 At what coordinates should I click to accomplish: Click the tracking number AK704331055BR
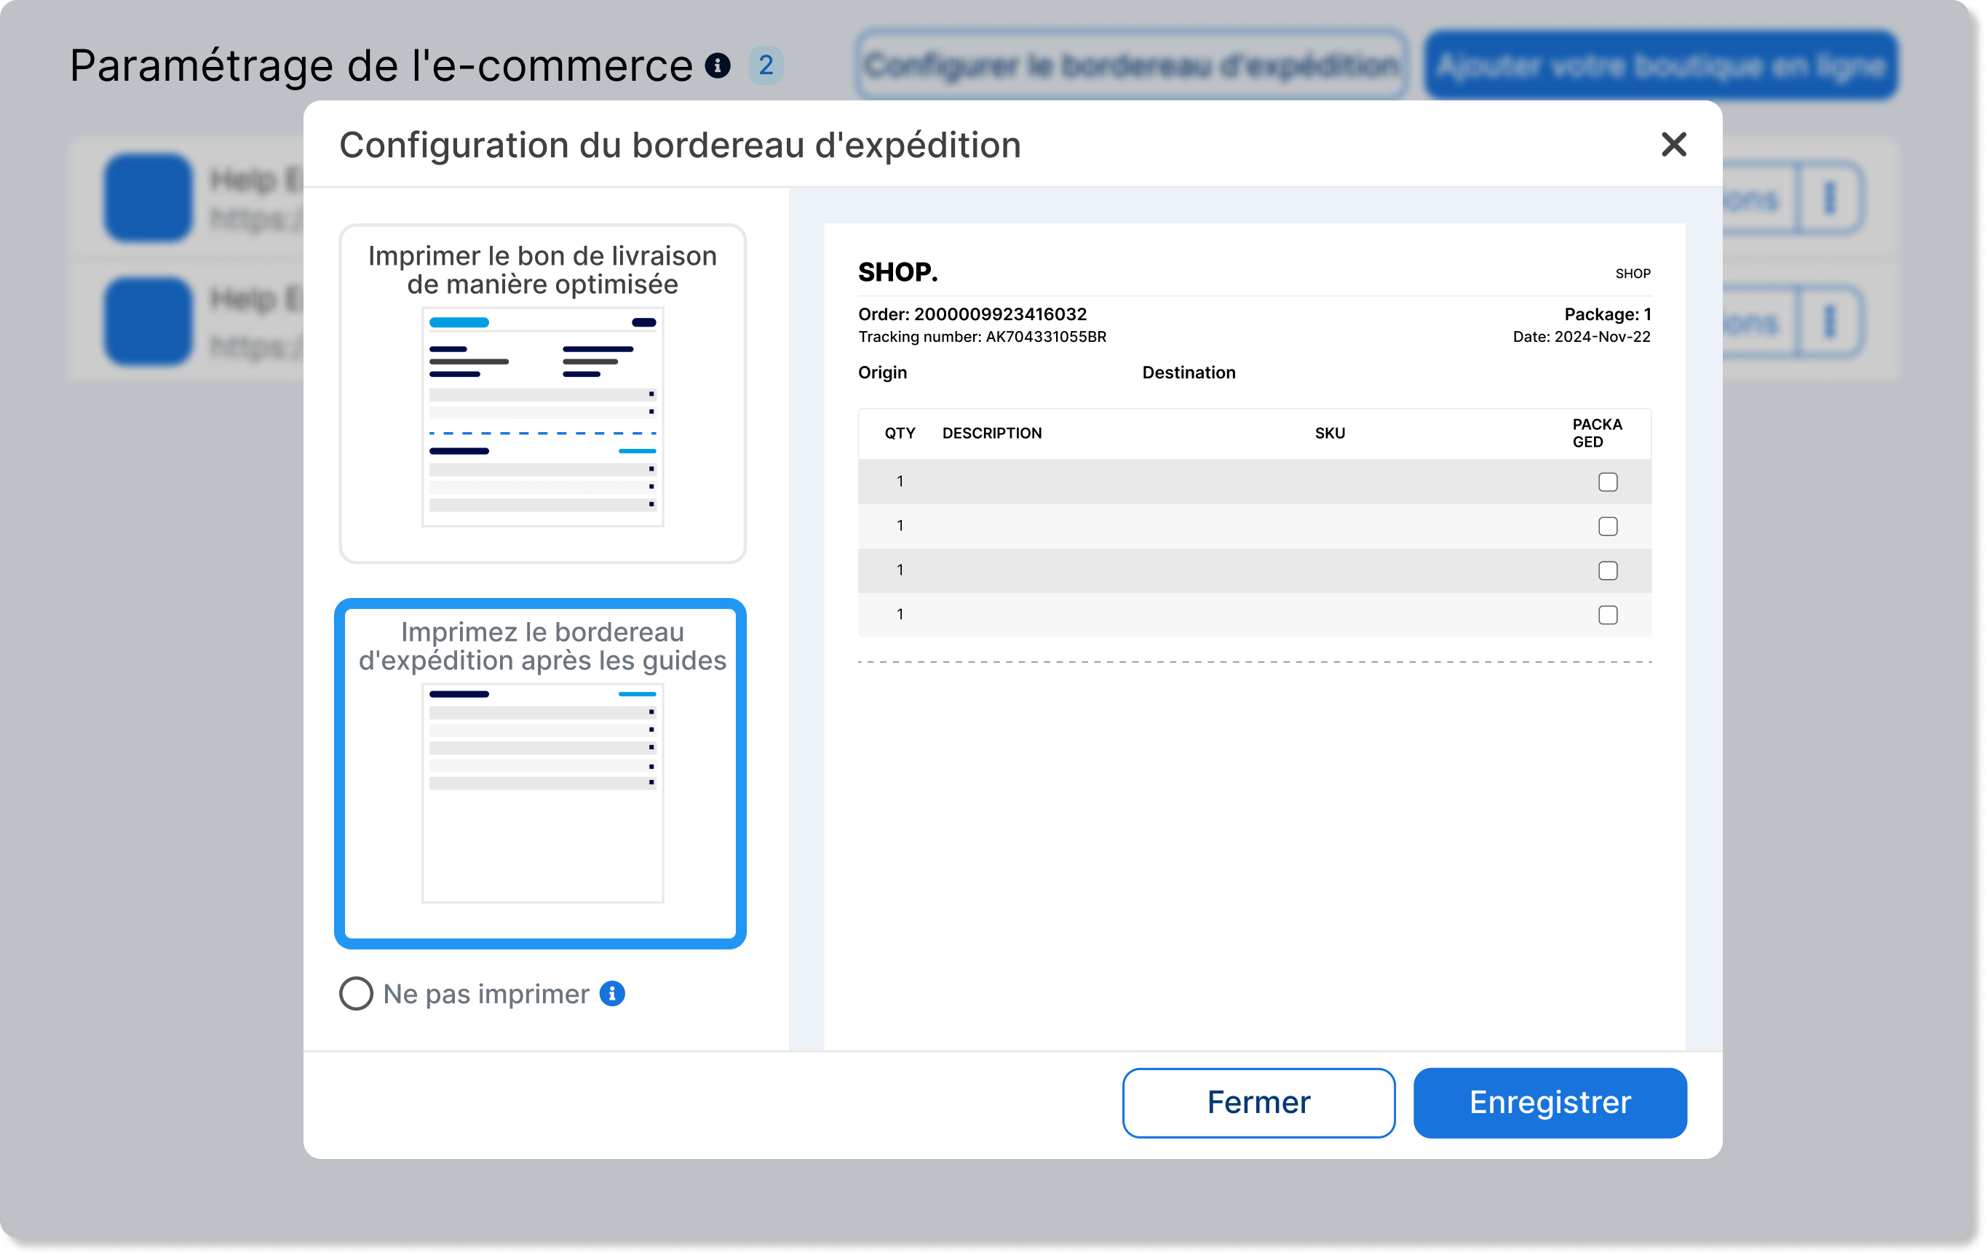(1045, 336)
